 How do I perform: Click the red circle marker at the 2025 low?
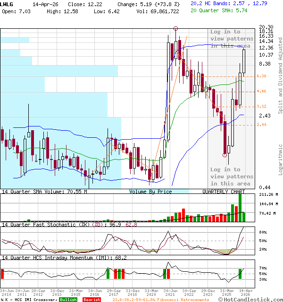[x=225, y=155]
